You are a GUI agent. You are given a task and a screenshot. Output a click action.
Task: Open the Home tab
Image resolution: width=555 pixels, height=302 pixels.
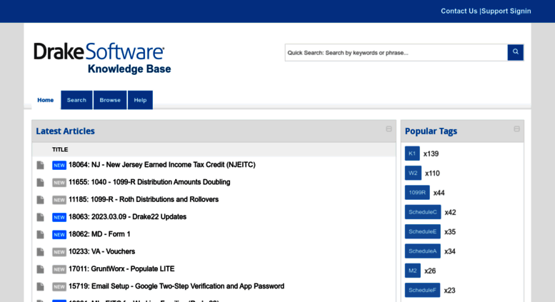[45, 100]
